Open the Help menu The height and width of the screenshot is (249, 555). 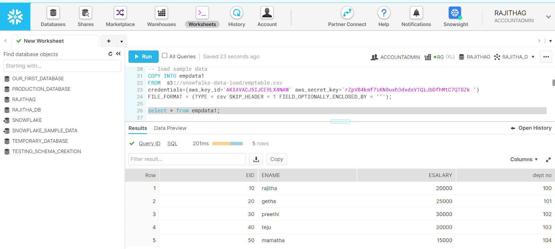click(384, 17)
